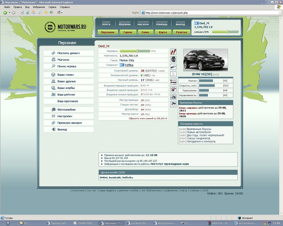Click steering wheel icon beside 'Ваши гонки'
The width and height of the screenshot is (283, 226).
coord(53,75)
